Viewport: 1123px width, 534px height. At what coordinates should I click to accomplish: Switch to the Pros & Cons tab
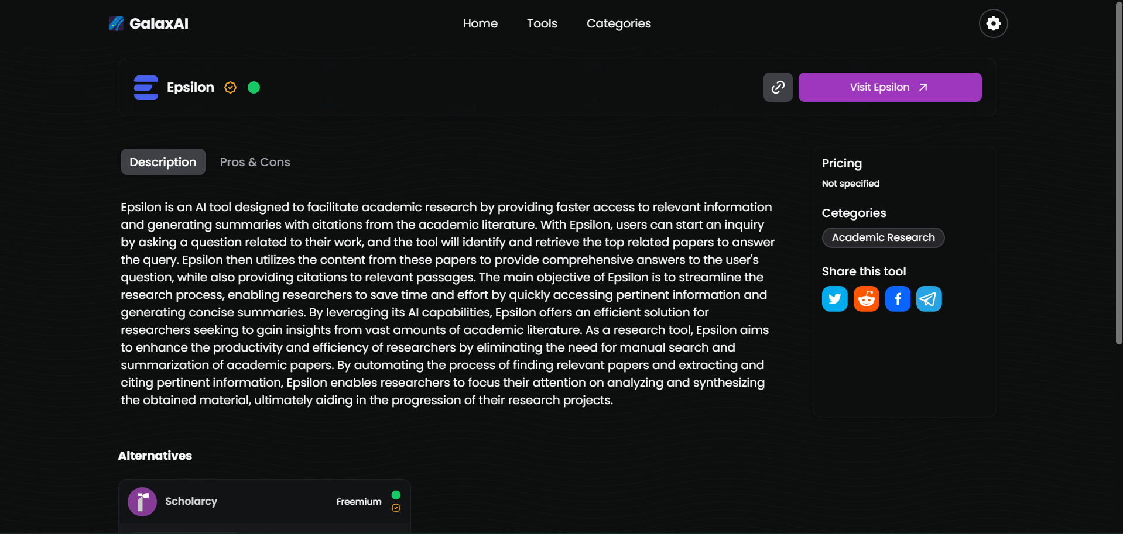click(255, 162)
